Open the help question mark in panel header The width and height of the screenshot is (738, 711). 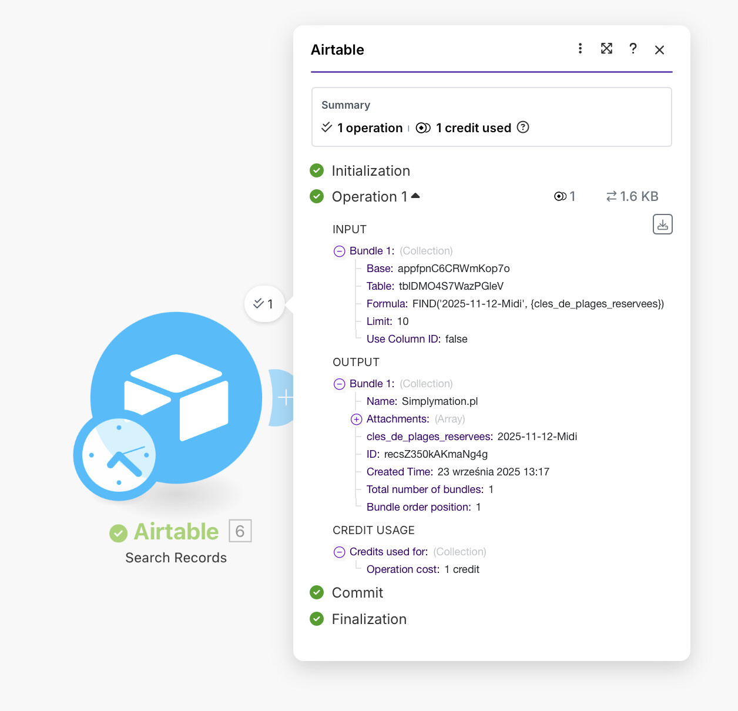tap(633, 49)
